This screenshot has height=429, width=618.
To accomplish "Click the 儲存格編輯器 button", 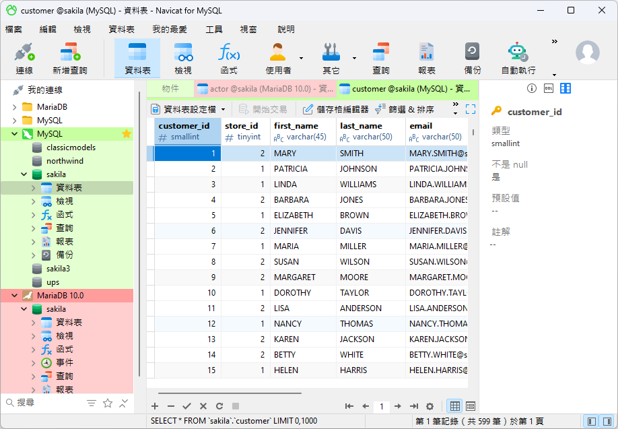I will pyautogui.click(x=335, y=109).
